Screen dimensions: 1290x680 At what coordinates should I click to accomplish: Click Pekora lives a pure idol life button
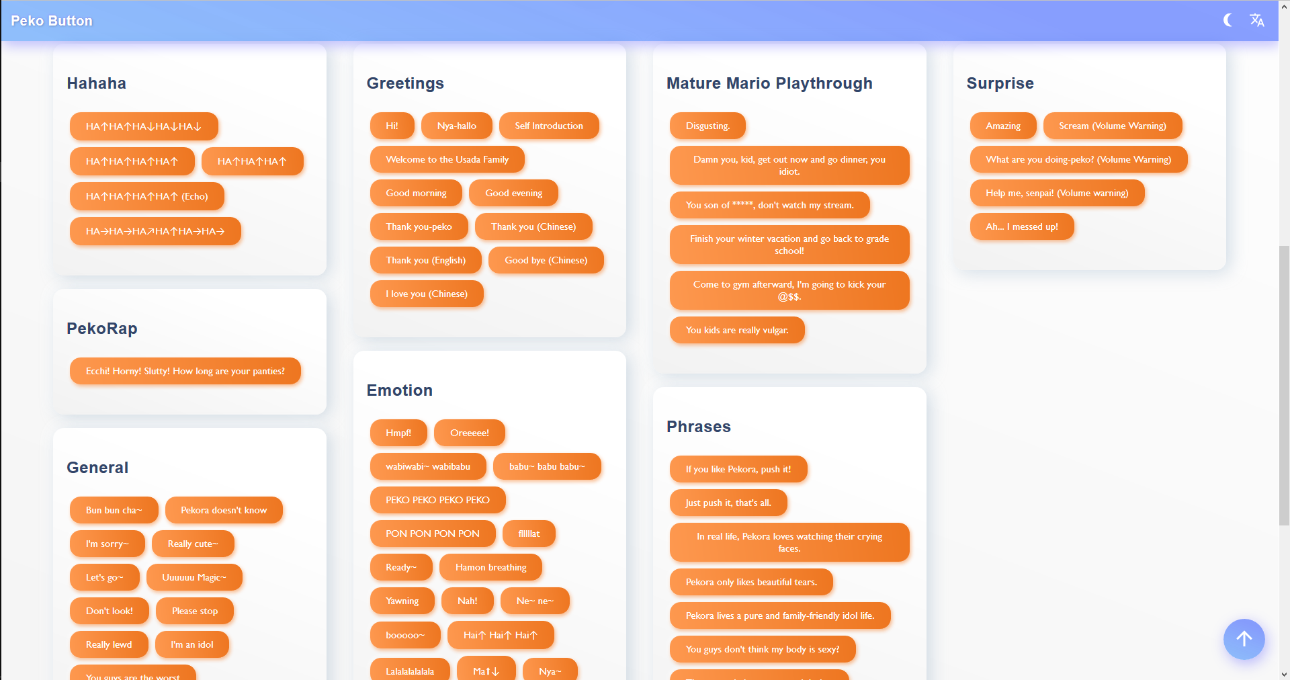tap(780, 615)
